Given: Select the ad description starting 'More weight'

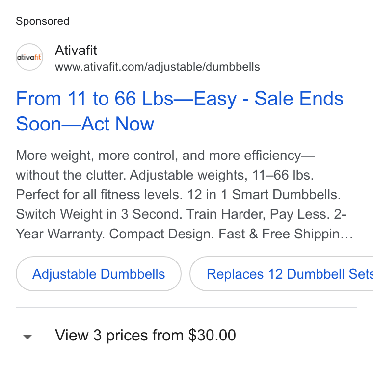Looking at the screenshot, I should tap(185, 194).
